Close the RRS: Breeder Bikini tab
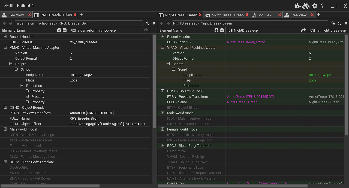The image size is (349, 188). tap(75, 15)
